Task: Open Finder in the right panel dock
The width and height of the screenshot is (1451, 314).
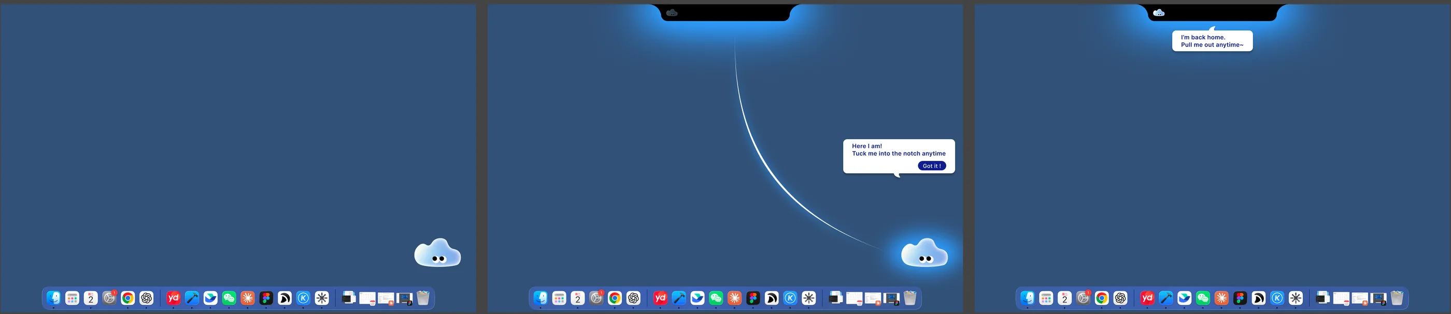Action: click(1028, 297)
